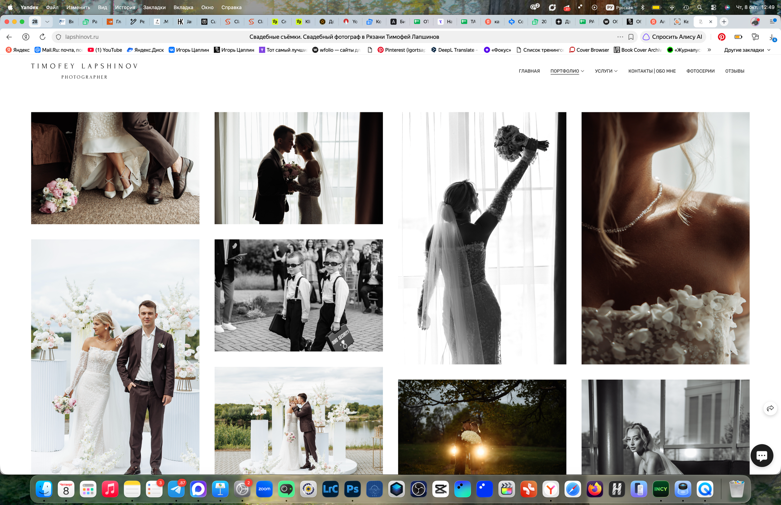Expand Другие закладки bookmarks folder
The width and height of the screenshot is (781, 505).
(747, 50)
